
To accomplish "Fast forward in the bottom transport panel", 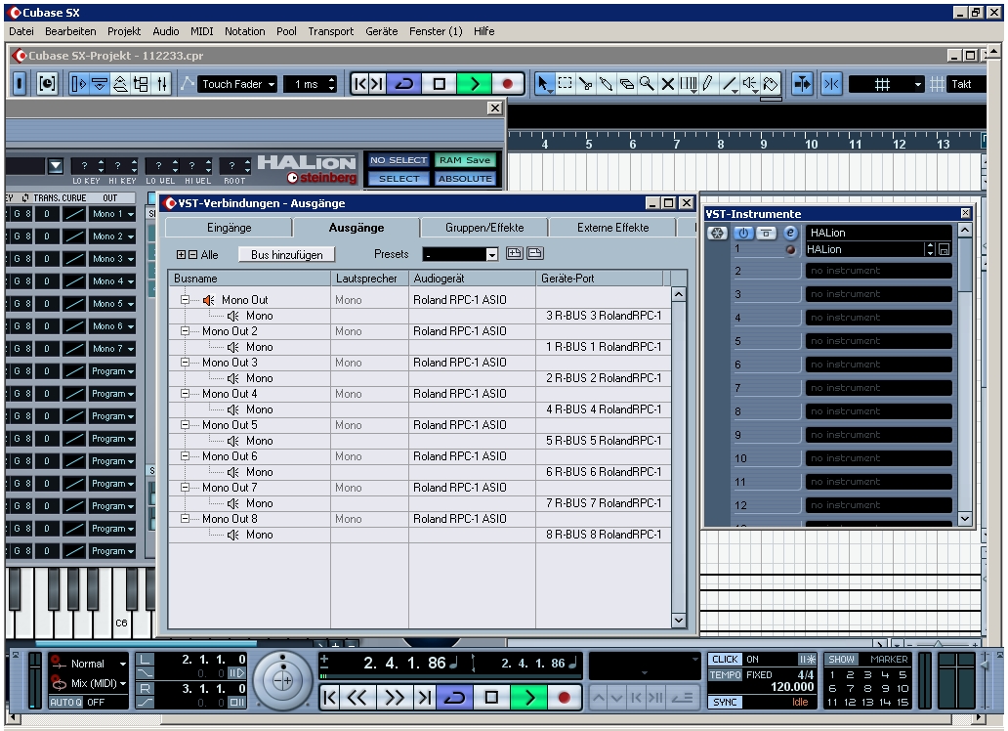I will pos(394,698).
